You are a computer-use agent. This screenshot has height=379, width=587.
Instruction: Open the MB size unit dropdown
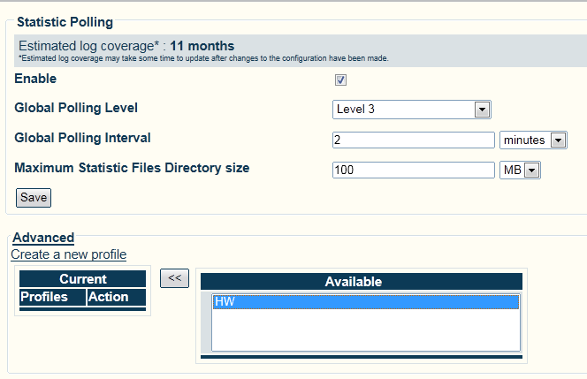point(520,170)
